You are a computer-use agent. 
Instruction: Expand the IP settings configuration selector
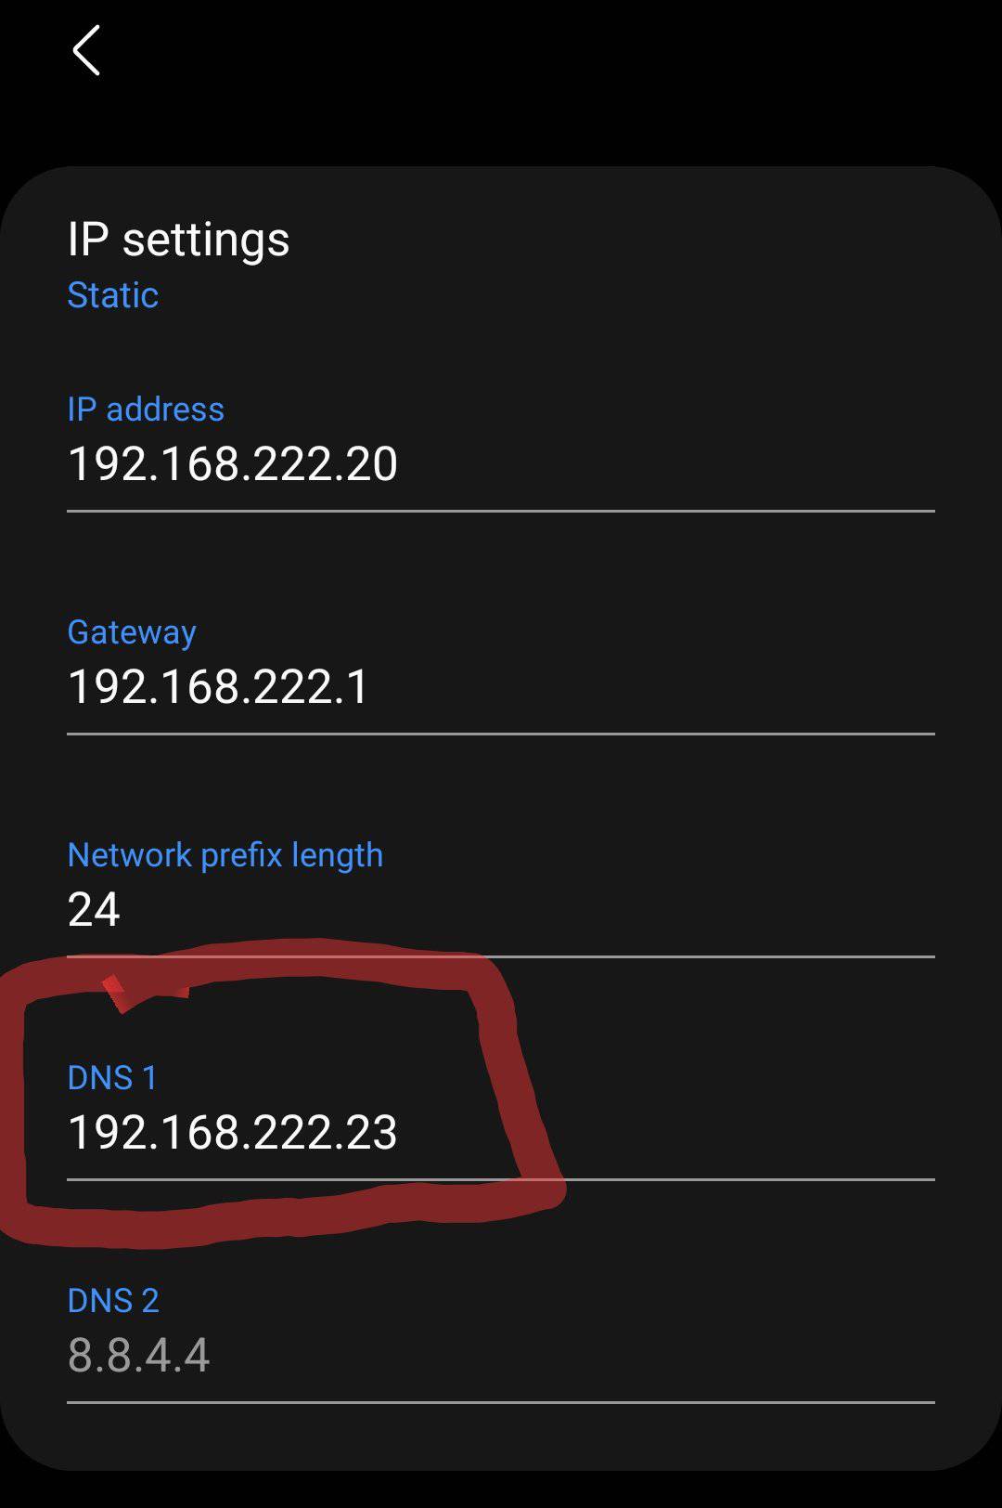113,295
